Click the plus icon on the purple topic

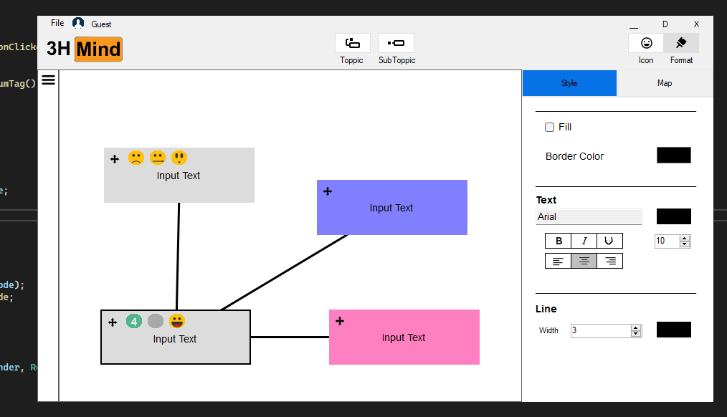click(328, 191)
